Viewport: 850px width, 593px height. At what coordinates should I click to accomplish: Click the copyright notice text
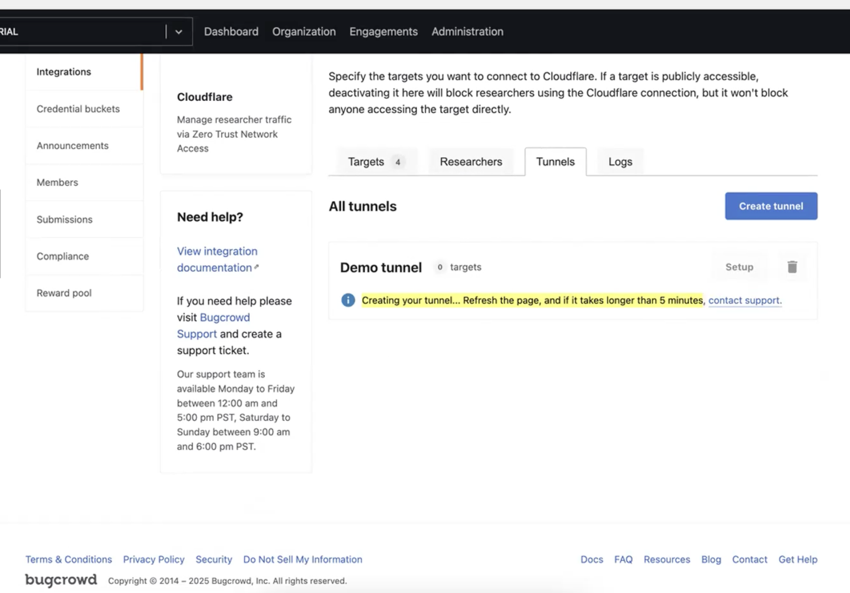(227, 581)
